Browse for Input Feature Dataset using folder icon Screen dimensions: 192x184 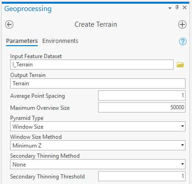180,65
